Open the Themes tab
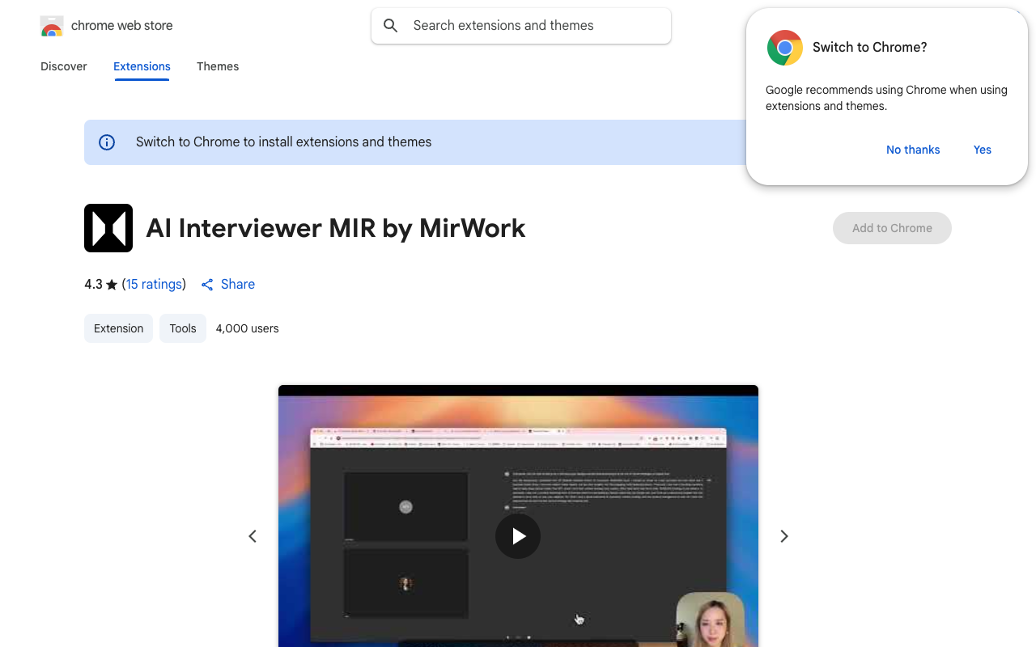This screenshot has width=1036, height=647. point(218,66)
